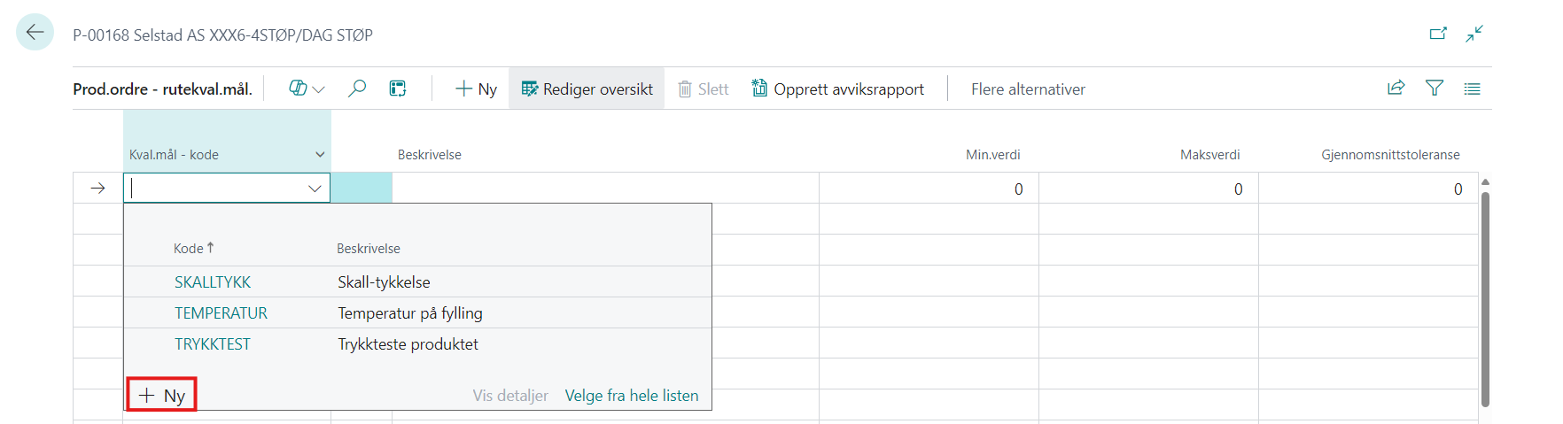Open the Copilot icon in toolbar
This screenshot has width=1563, height=424.
[x=298, y=89]
